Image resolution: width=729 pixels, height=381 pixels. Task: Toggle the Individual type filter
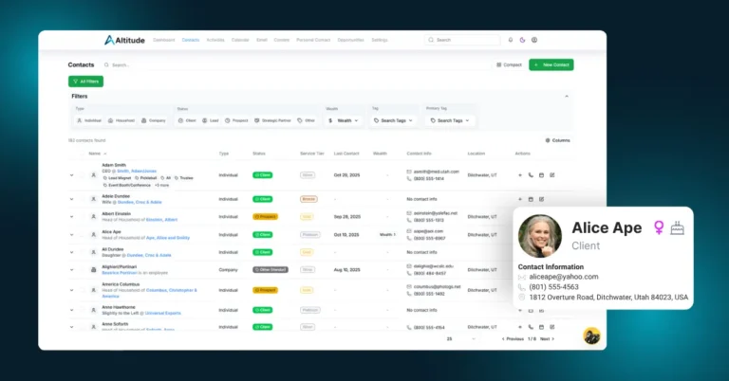pyautogui.click(x=89, y=120)
